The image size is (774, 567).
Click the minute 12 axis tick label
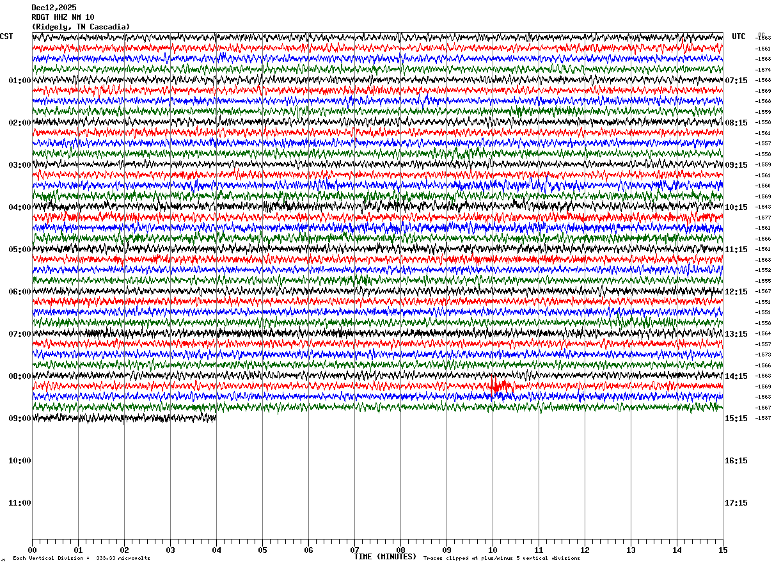pos(585,550)
